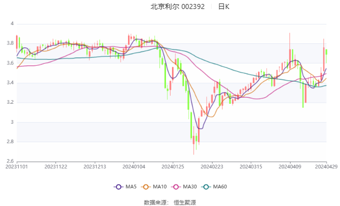Click the 2.6 value on the y-axis
The image size is (340, 206).
pos(9,161)
